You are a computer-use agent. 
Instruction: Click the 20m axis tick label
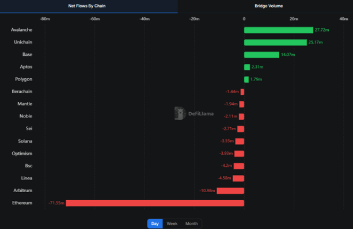coord(294,19)
